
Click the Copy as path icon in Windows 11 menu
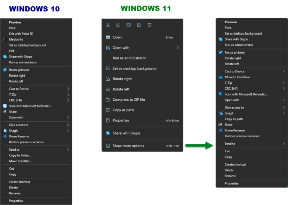tap(108, 110)
